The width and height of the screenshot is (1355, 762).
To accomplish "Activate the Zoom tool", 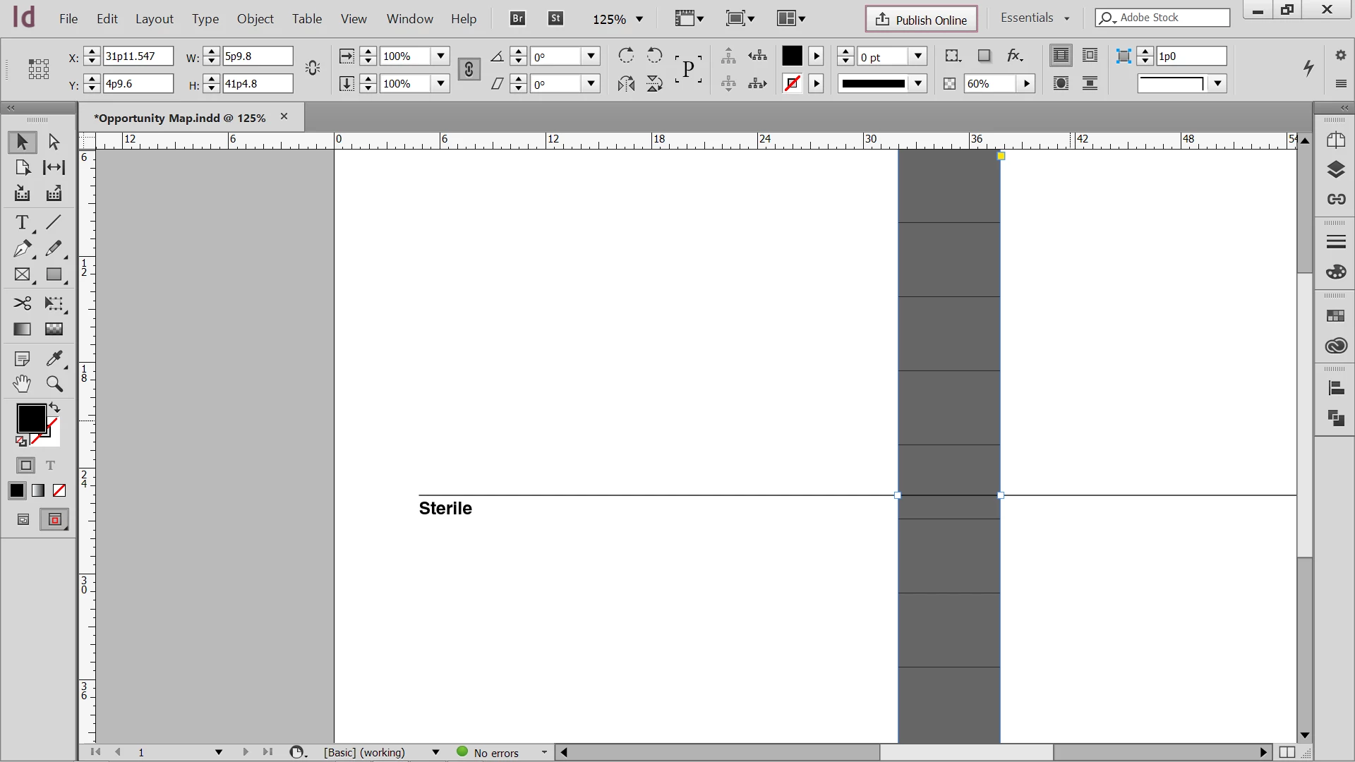I will [x=54, y=384].
